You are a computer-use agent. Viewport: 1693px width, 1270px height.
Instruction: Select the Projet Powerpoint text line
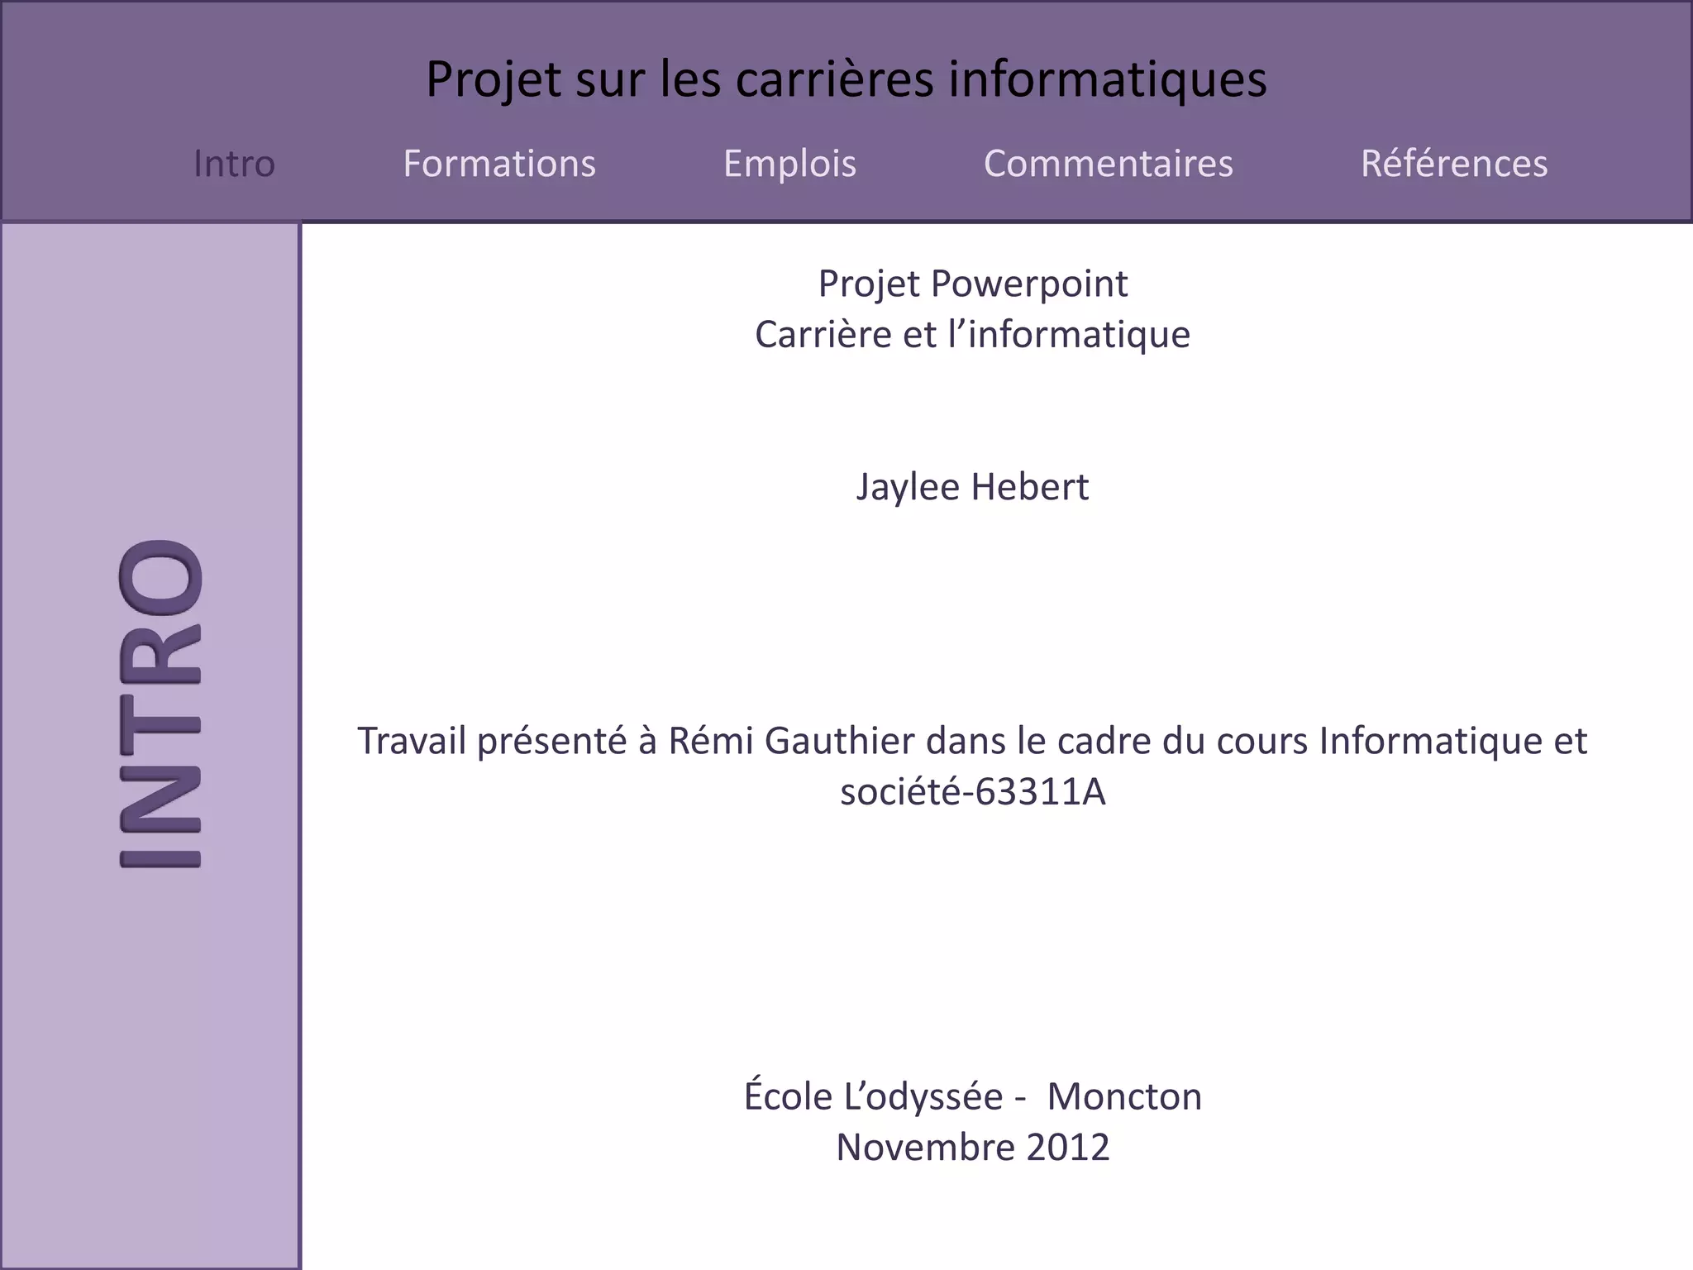(x=972, y=284)
